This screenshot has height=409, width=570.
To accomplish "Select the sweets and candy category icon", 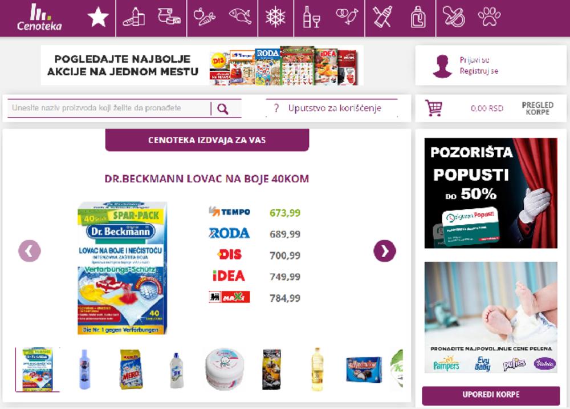I will 347,17.
